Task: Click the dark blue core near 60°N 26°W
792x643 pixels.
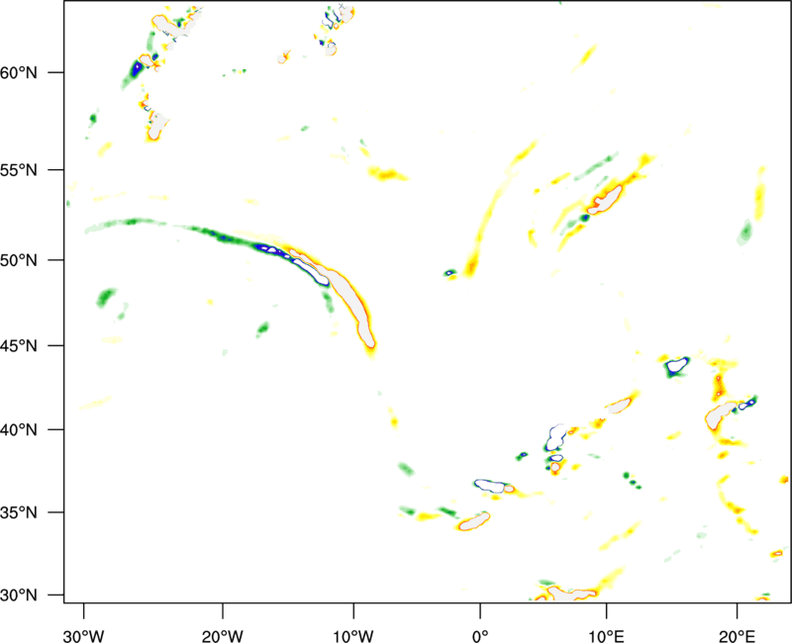Action: [x=138, y=69]
